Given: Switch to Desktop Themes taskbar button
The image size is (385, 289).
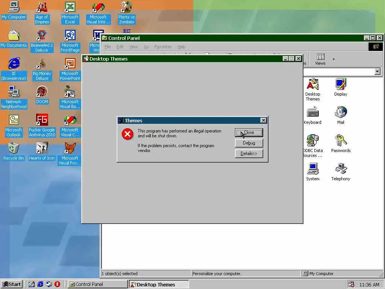Looking at the screenshot, I should click(x=159, y=284).
